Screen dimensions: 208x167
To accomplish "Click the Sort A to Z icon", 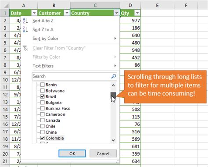I will 25,21.
